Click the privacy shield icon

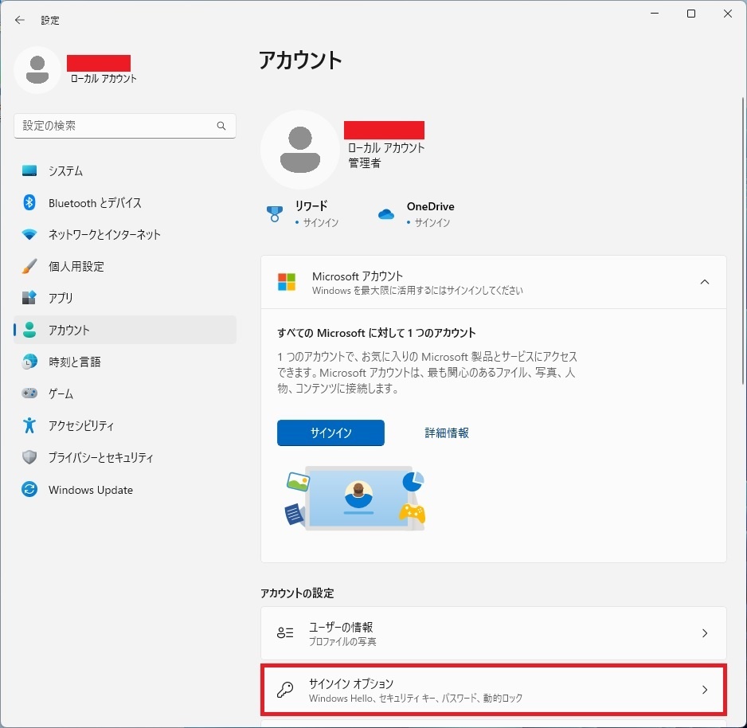click(29, 457)
